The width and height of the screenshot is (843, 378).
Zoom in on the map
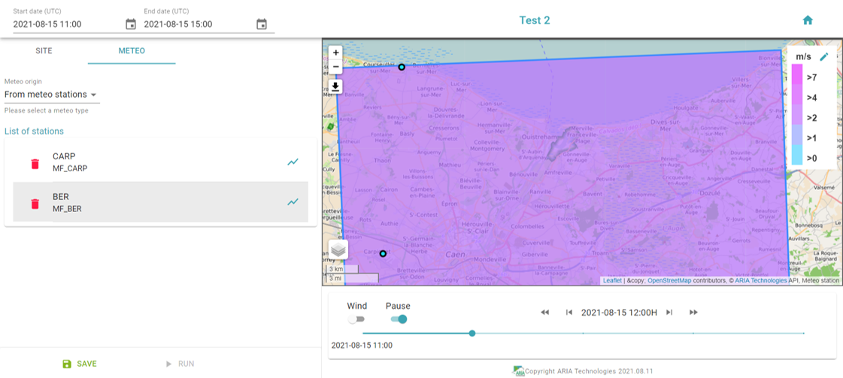(336, 53)
